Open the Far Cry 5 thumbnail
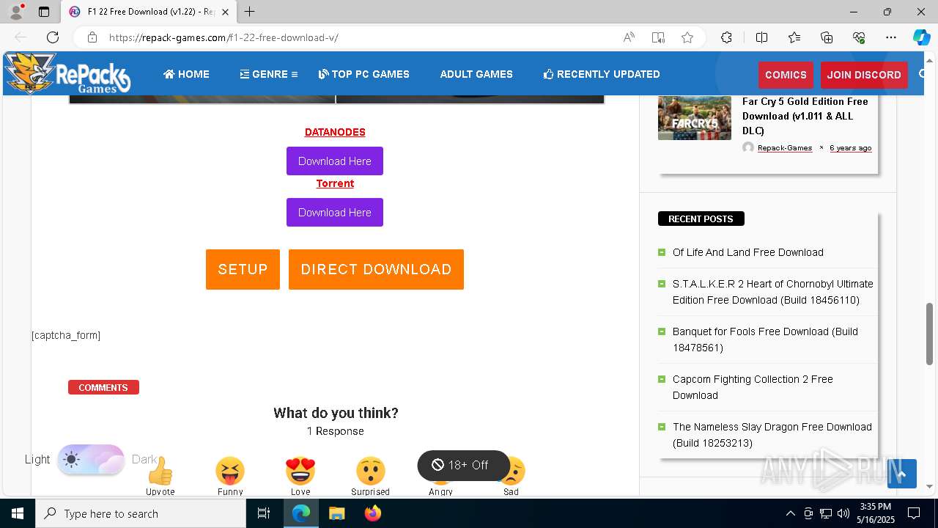 point(695,117)
